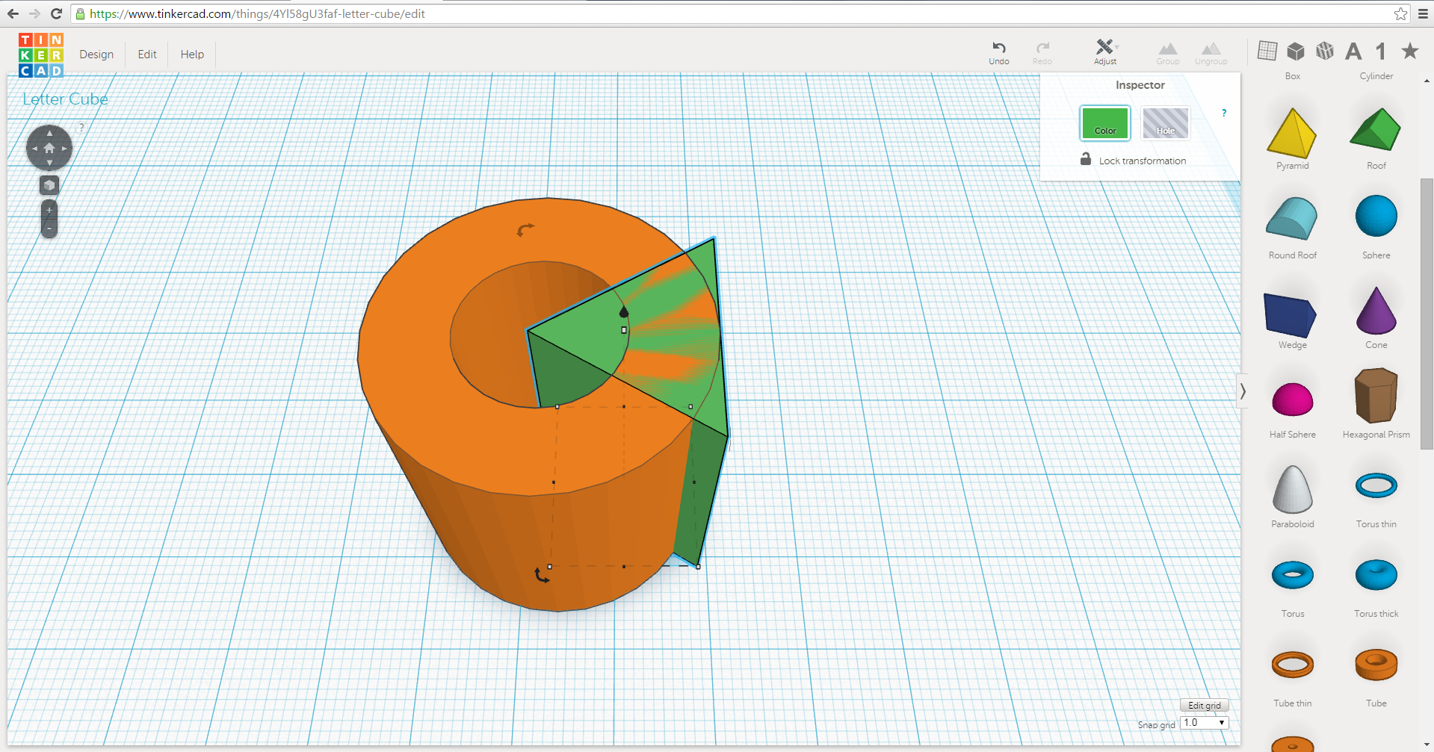Pick the Sphere shape
Image resolution: width=1434 pixels, height=752 pixels.
(x=1376, y=216)
